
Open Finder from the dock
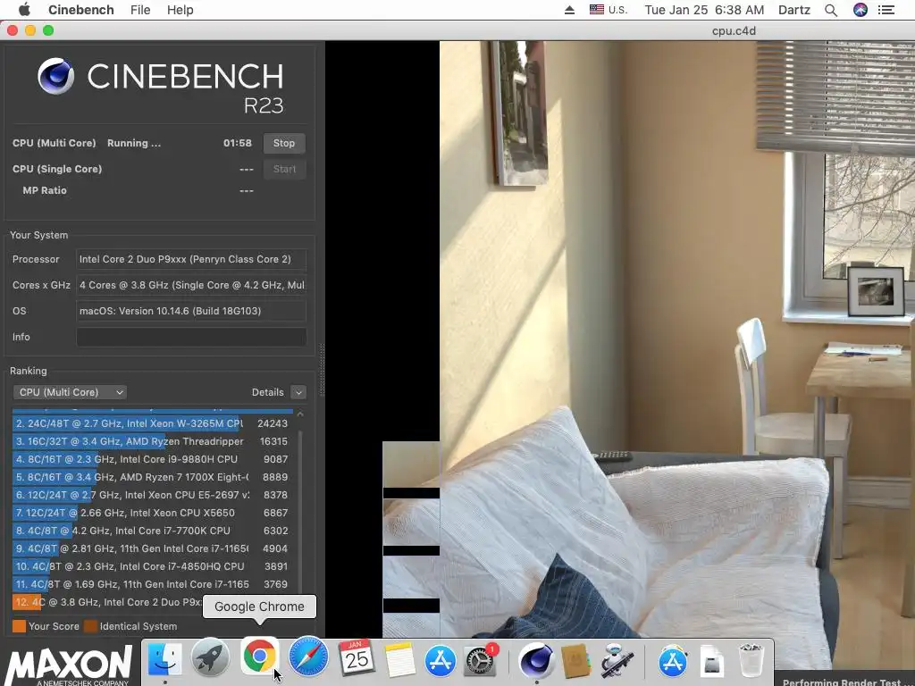[x=165, y=659]
